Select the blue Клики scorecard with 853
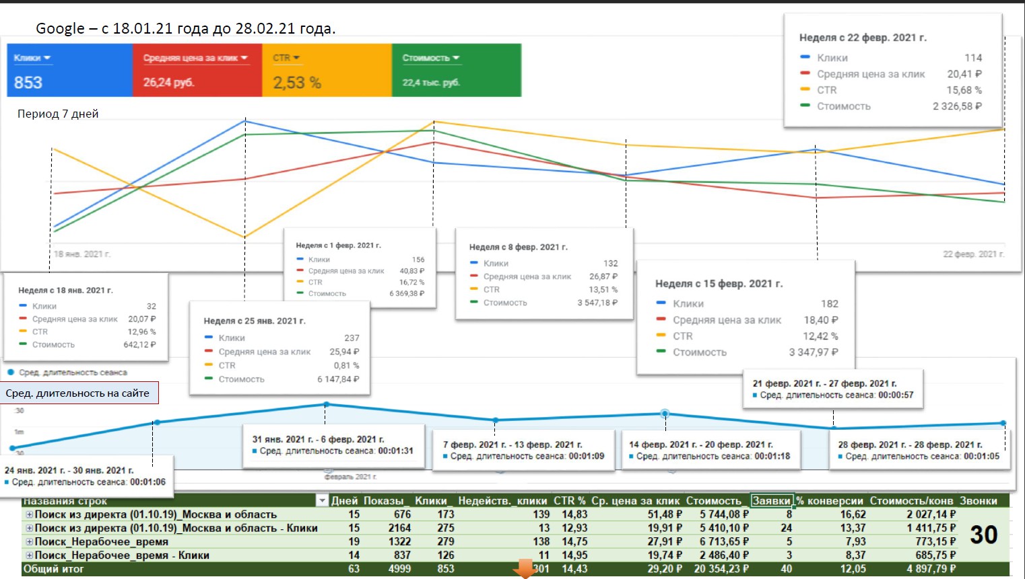This screenshot has width=1025, height=579. [x=69, y=70]
